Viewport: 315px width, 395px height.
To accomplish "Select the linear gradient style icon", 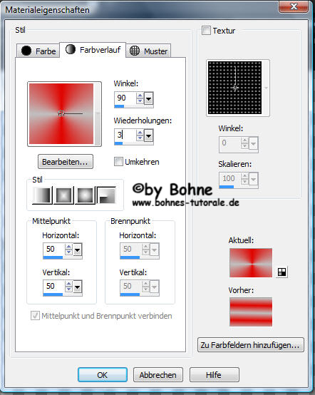I will click(x=42, y=195).
